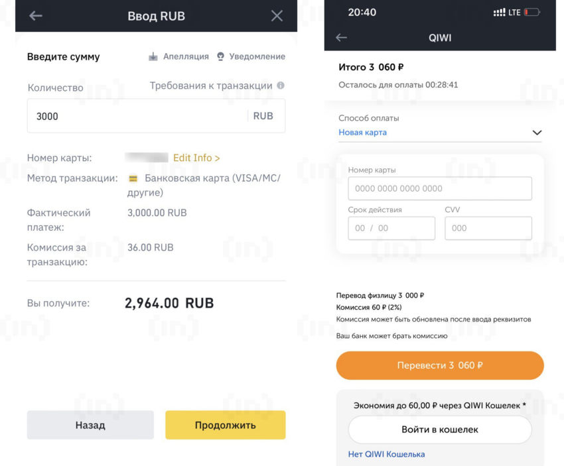Screen dimensions: 564x466
Task: Select Новая карта payment method
Action: click(x=363, y=133)
